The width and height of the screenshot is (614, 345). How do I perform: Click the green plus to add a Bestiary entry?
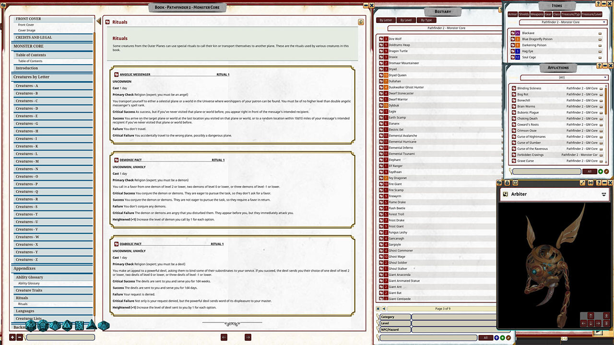click(x=502, y=337)
